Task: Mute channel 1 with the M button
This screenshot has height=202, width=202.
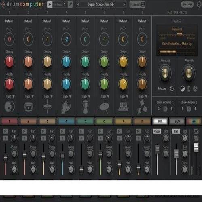Action: coord(6,131)
